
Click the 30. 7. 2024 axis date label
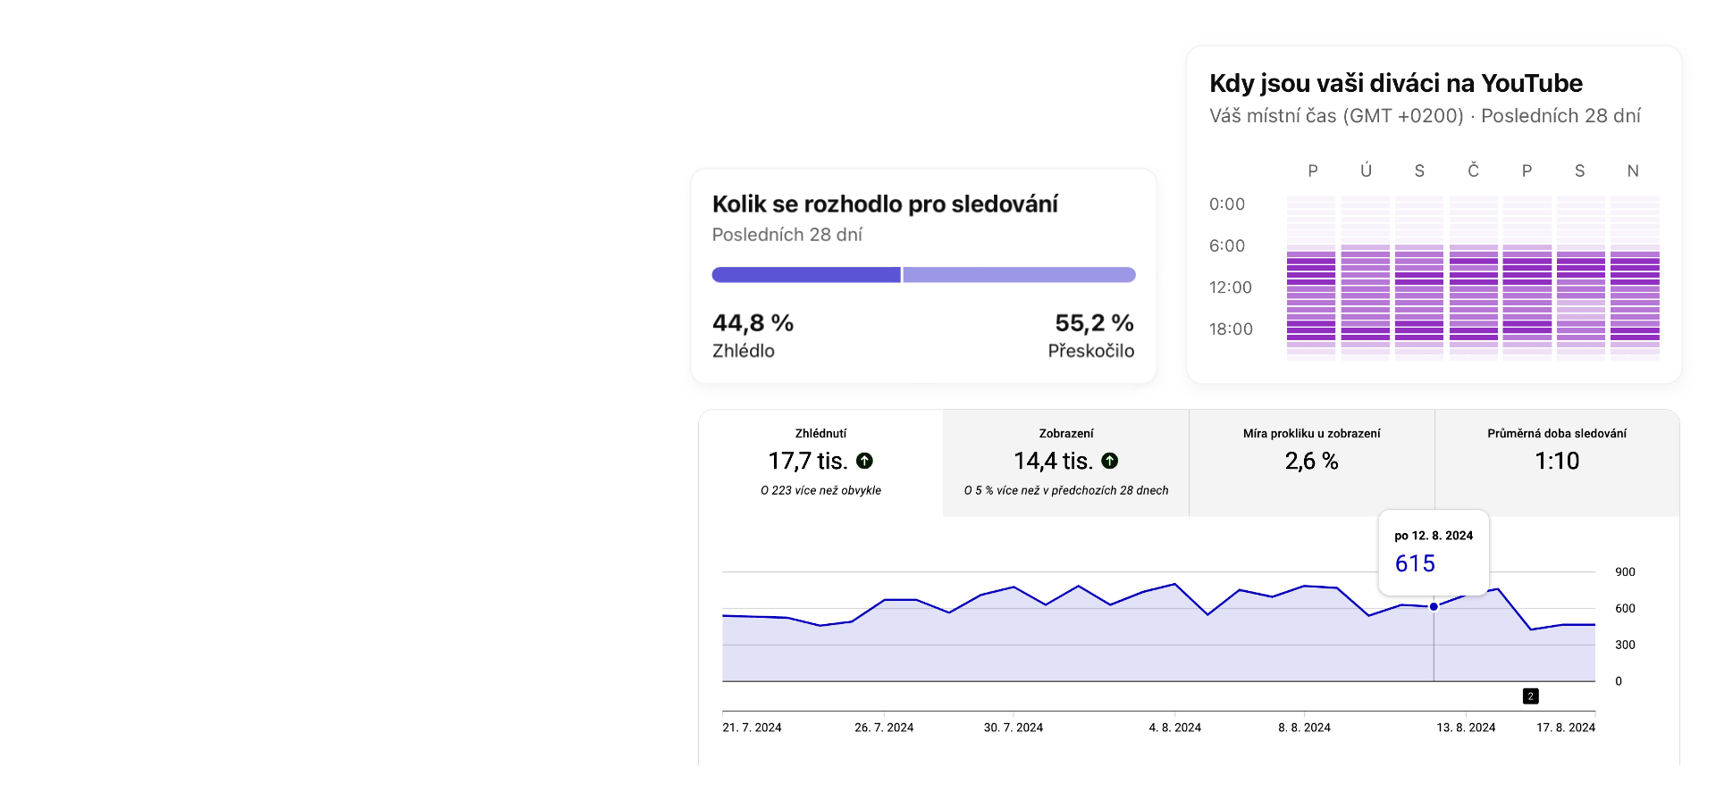click(1014, 728)
